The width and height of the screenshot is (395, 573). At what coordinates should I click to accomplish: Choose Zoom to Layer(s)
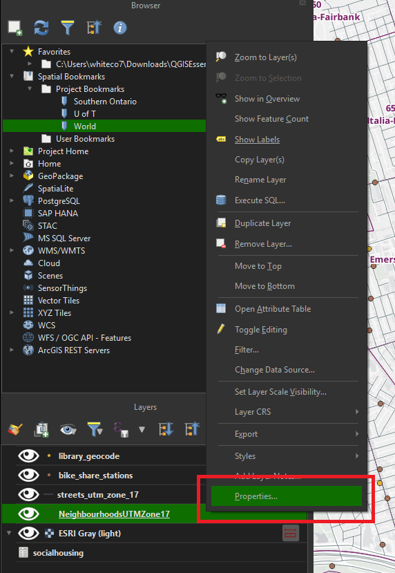[287, 57]
